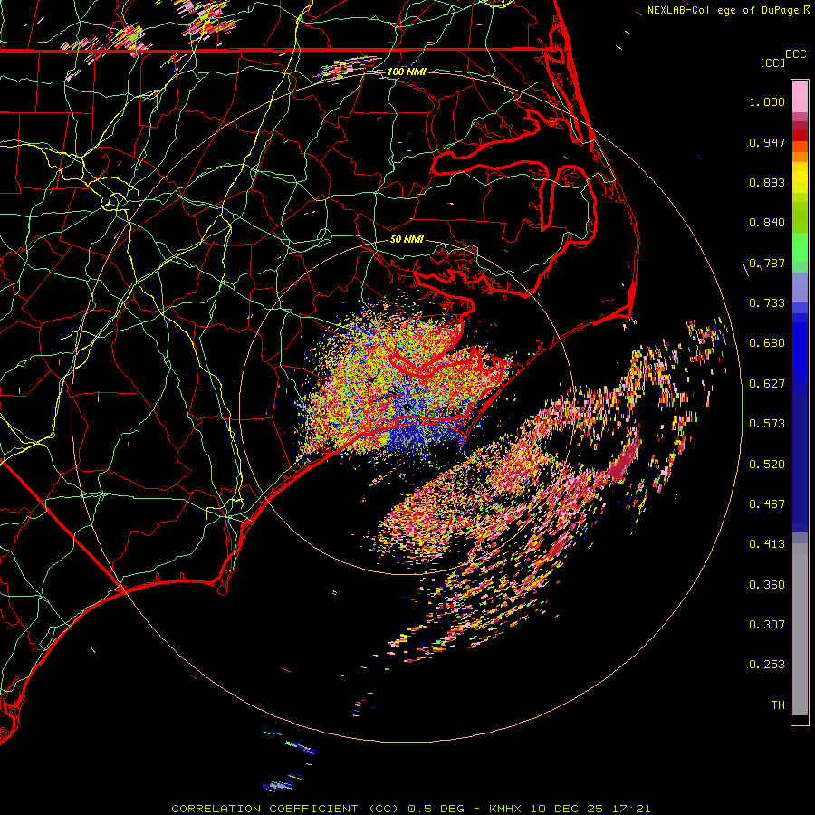Pick the red color band on the scale
Viewport: 815px width, 815px height.
click(800, 136)
